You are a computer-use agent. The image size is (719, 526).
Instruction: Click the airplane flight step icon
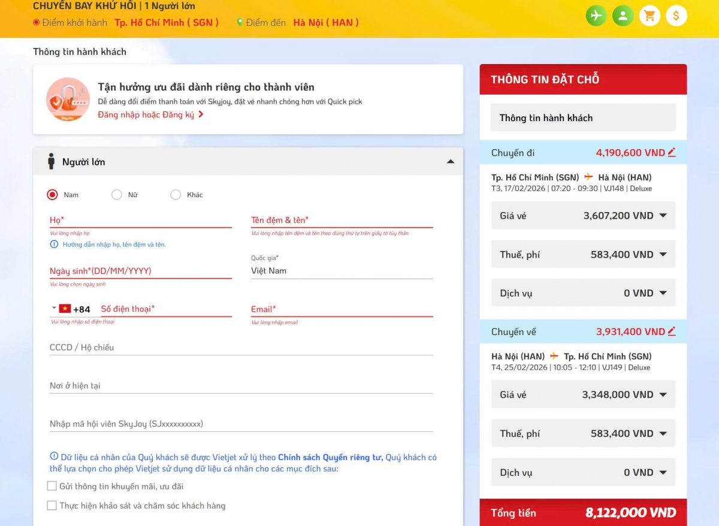pyautogui.click(x=596, y=16)
